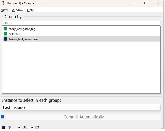Viewport: 165px width, 131px height.
Task: Click into the Filter input field
Action: pos(81,23)
